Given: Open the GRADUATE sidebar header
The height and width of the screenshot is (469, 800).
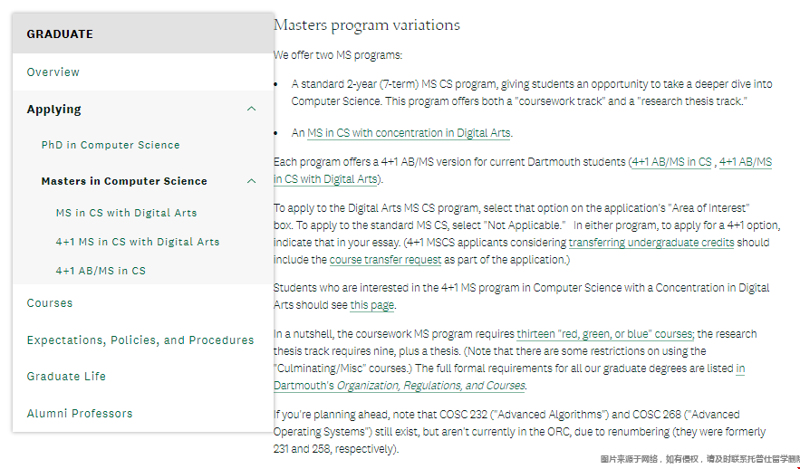Looking at the screenshot, I should click(60, 34).
